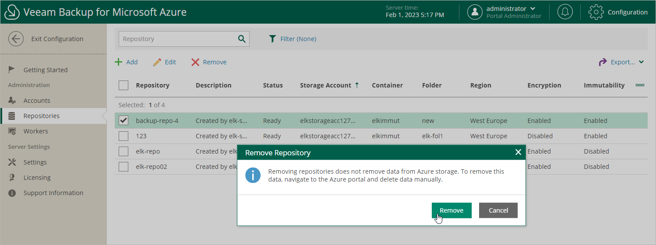Sort by Storage Account column

tap(325, 85)
